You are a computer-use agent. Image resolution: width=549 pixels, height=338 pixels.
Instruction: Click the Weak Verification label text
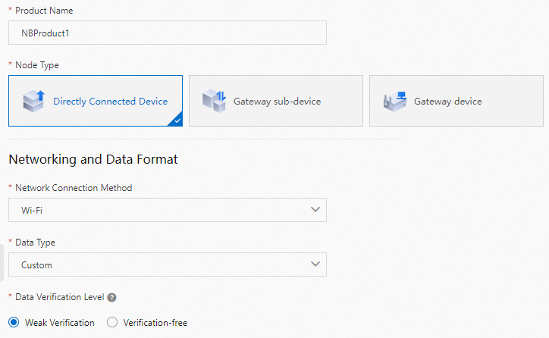(x=60, y=323)
